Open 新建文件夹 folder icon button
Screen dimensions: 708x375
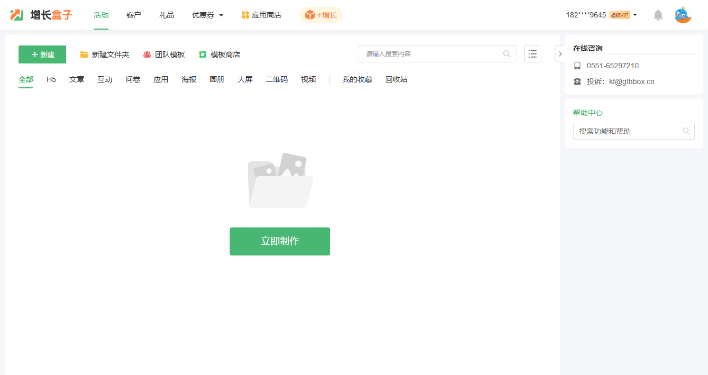point(104,54)
